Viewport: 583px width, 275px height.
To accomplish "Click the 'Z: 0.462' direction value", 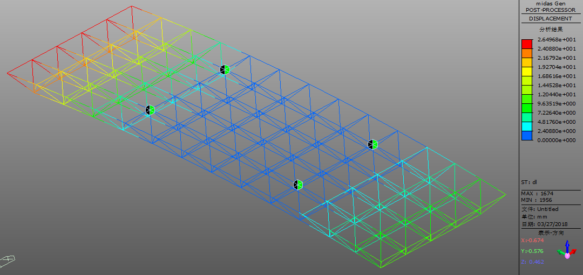I will pos(532,262).
